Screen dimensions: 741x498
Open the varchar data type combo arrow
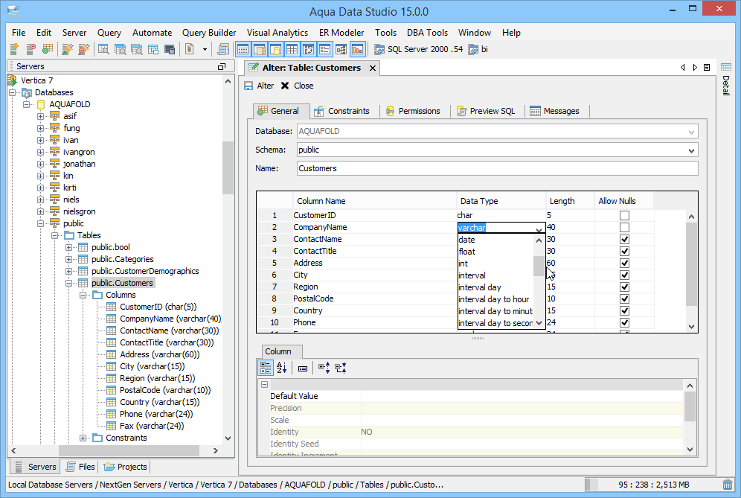pyautogui.click(x=539, y=229)
